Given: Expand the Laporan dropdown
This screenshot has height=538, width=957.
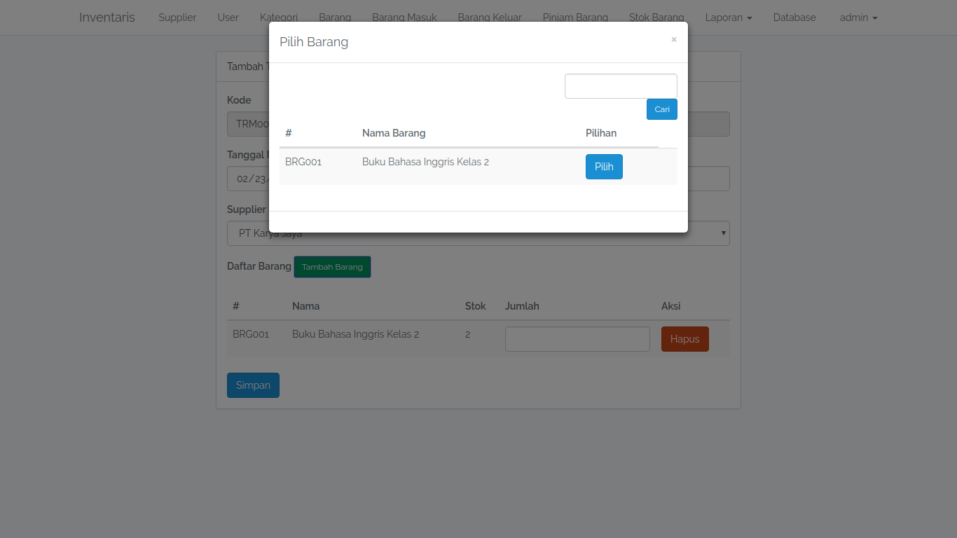Looking at the screenshot, I should 729,18.
